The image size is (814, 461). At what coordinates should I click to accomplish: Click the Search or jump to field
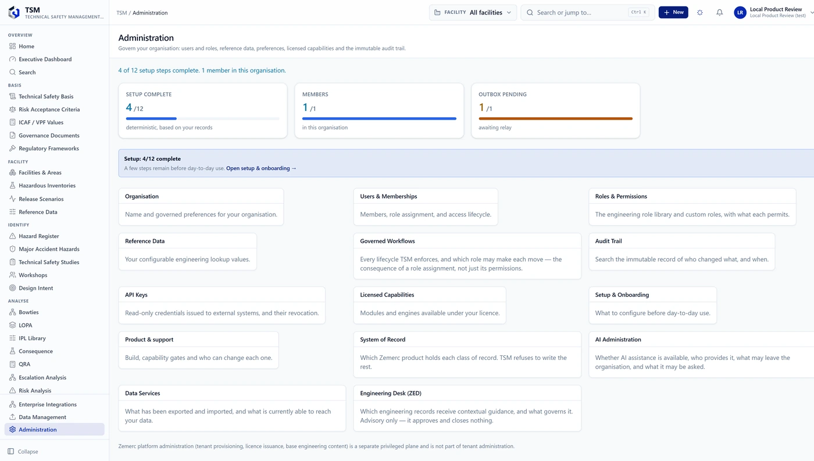tap(588, 12)
